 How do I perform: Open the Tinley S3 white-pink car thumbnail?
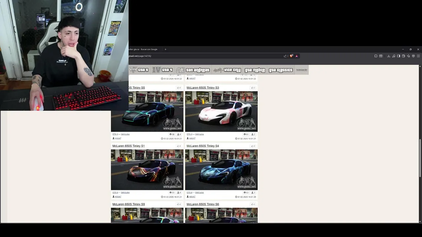point(221,112)
